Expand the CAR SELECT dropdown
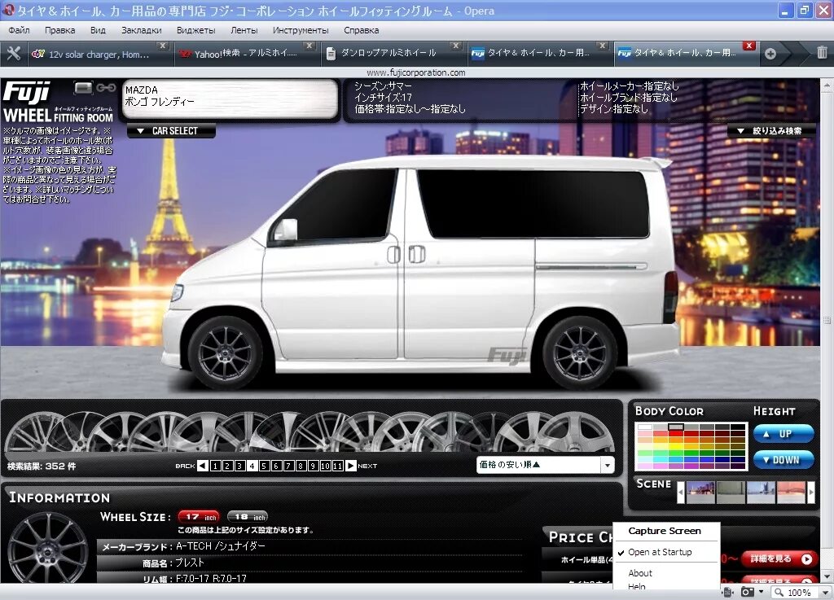The width and height of the screenshot is (834, 600). pyautogui.click(x=171, y=131)
